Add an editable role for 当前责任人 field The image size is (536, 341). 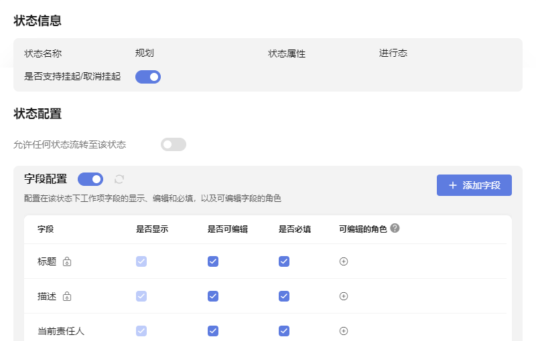pyautogui.click(x=344, y=330)
